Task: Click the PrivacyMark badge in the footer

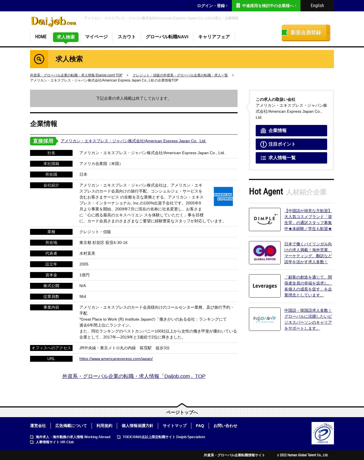Action: point(323,433)
